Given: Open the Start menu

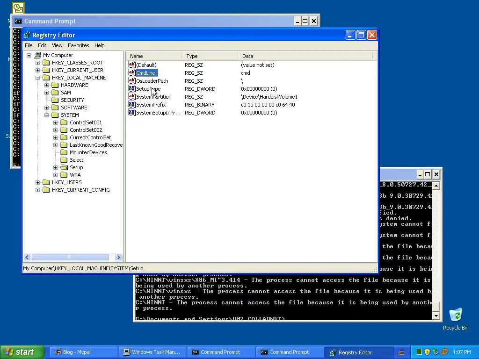Looking at the screenshot, I should (x=22, y=352).
